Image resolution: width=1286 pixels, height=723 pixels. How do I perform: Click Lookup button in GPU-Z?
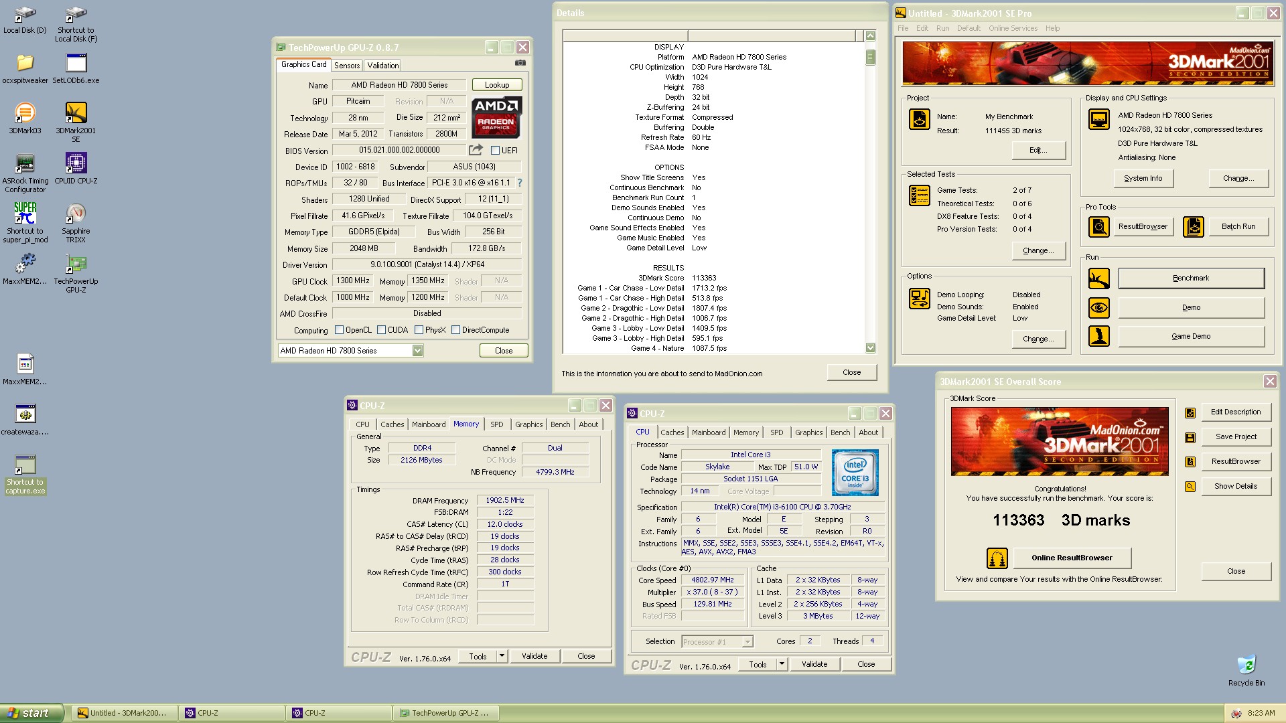click(x=497, y=85)
